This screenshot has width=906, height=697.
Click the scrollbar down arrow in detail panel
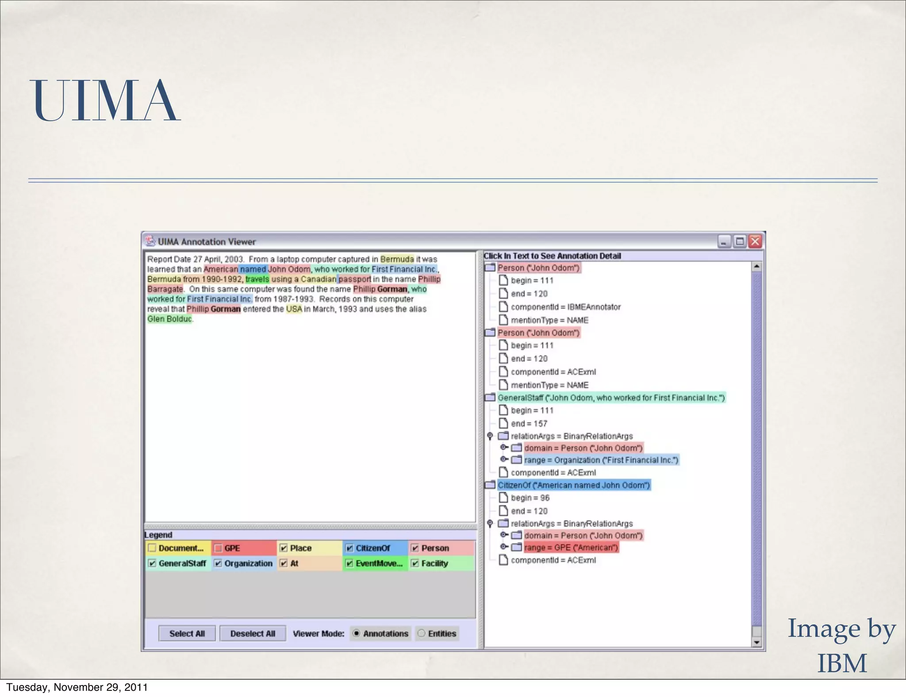757,642
